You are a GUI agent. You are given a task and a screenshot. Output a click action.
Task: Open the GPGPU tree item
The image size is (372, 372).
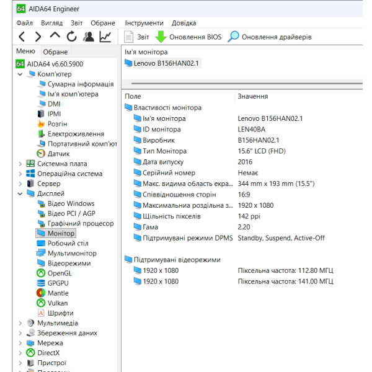(53, 283)
